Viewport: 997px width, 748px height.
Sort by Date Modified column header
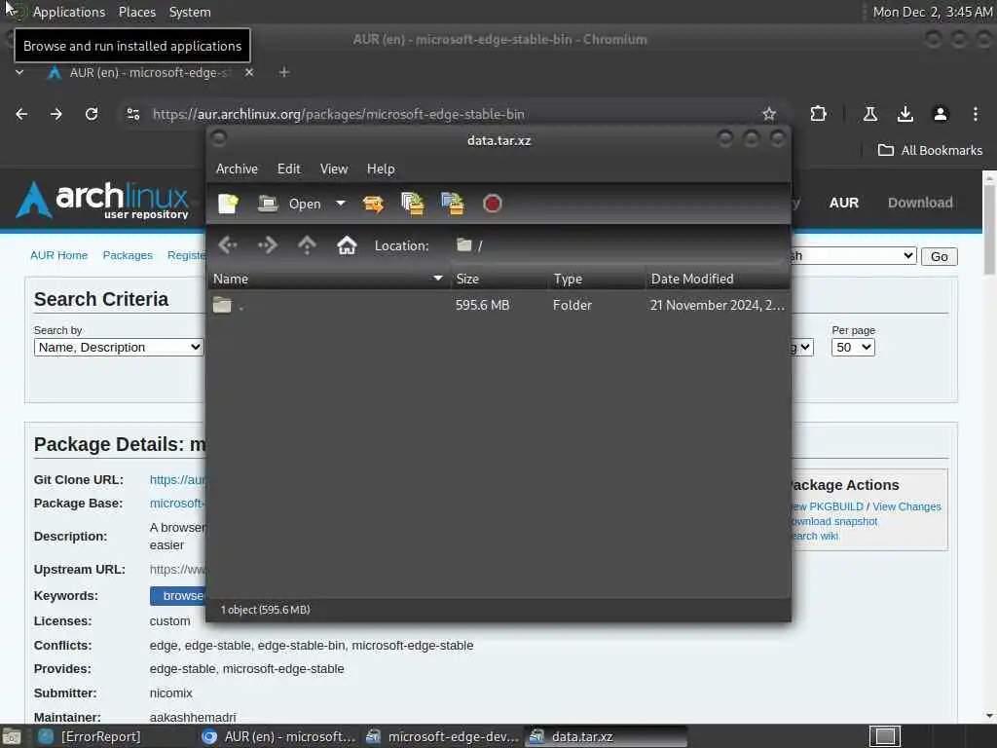718,279
